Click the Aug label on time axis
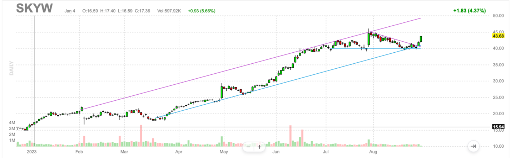The image size is (511, 158). click(x=373, y=152)
